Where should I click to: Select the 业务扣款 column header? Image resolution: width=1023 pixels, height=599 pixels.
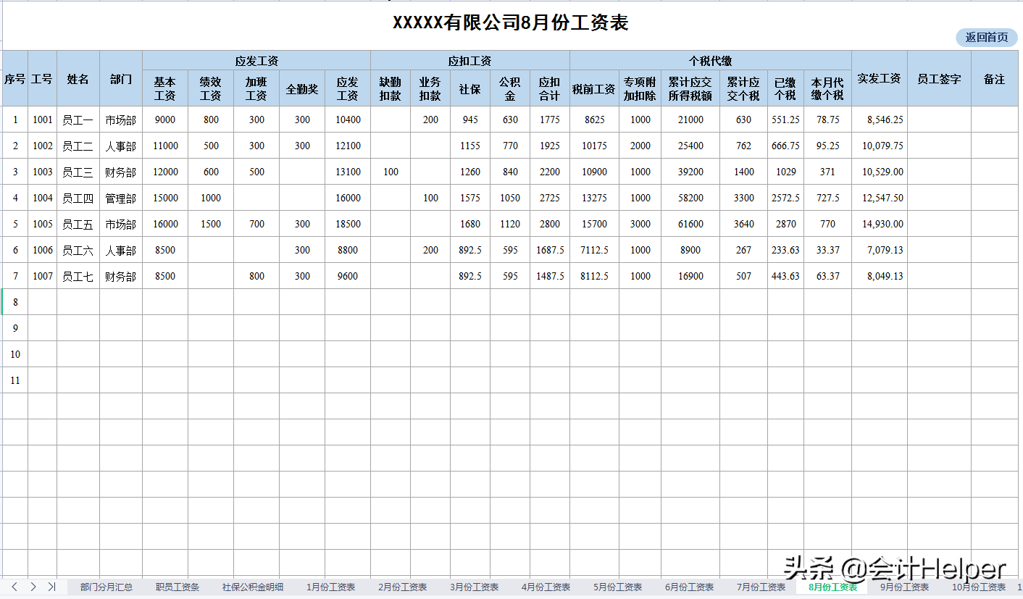click(x=430, y=89)
